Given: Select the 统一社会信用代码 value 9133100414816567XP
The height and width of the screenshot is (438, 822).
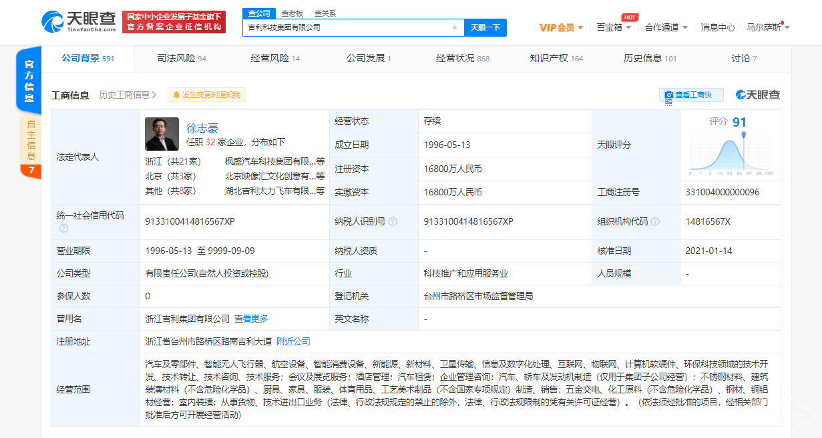Looking at the screenshot, I should click(190, 221).
